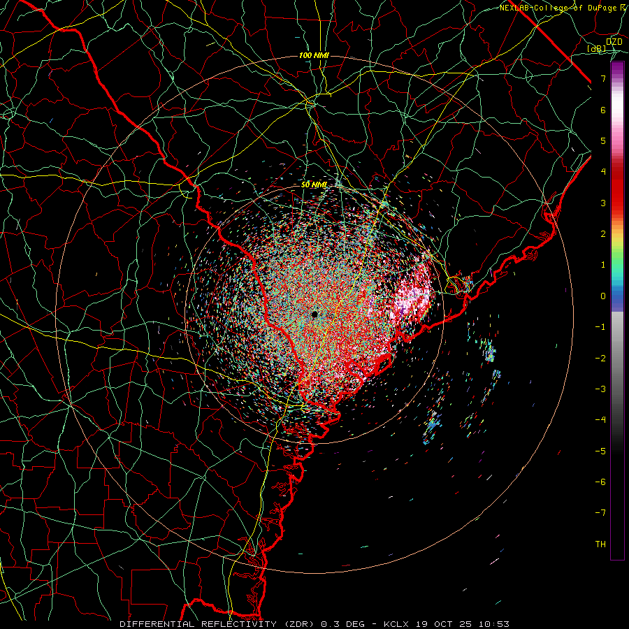Screen dimensions: 629x629
Task: Click the -3 dB label on the color scale
Action: [x=600, y=389]
